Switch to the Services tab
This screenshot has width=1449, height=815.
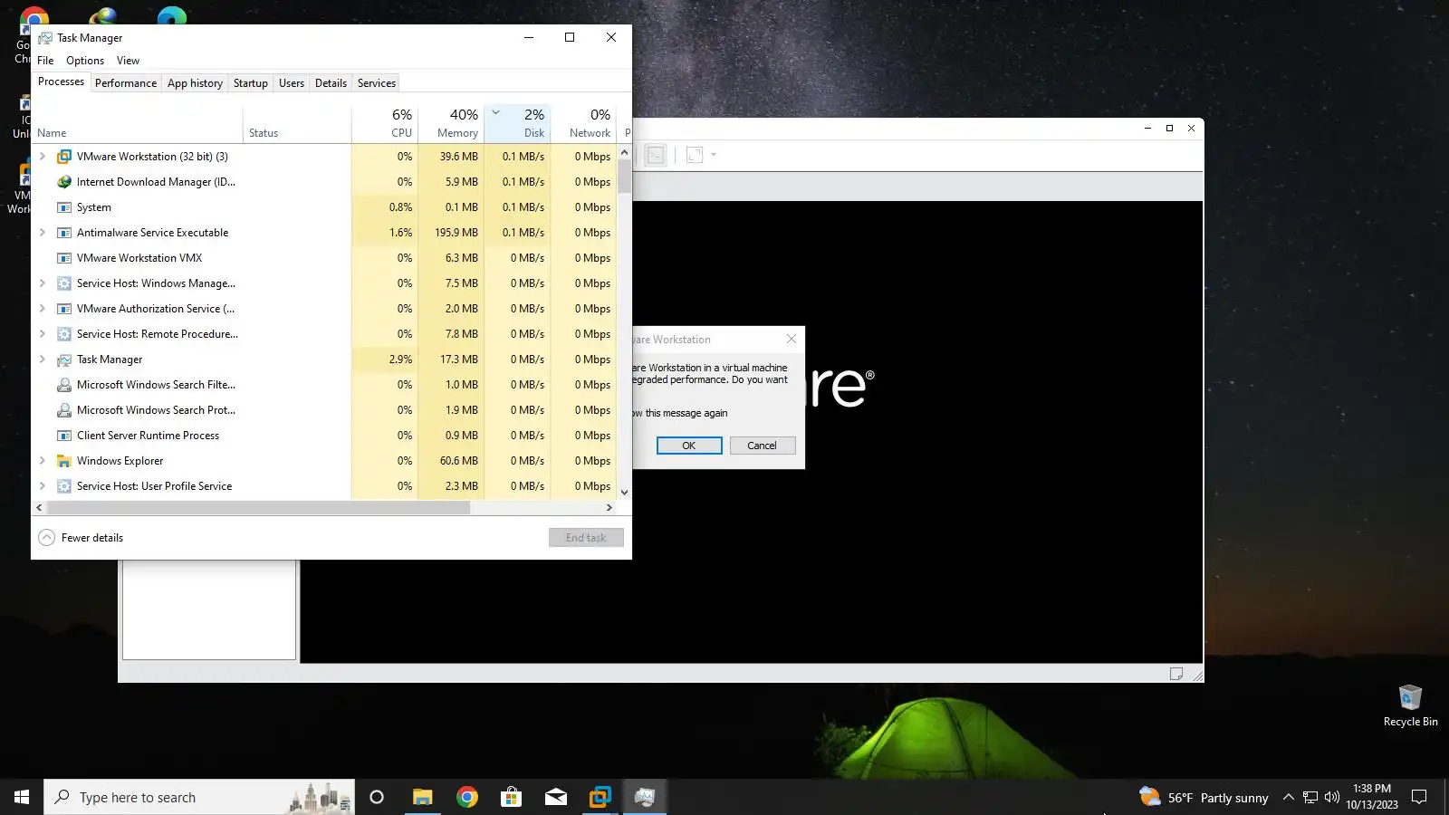tap(377, 83)
